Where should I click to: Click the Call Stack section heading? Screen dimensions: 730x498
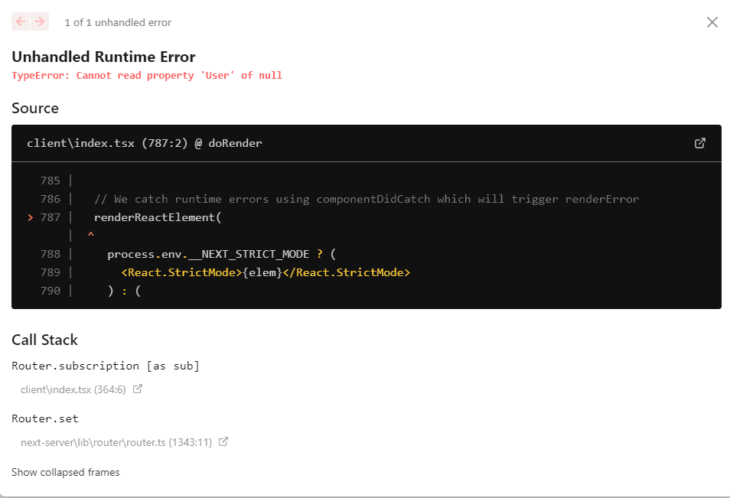44,340
